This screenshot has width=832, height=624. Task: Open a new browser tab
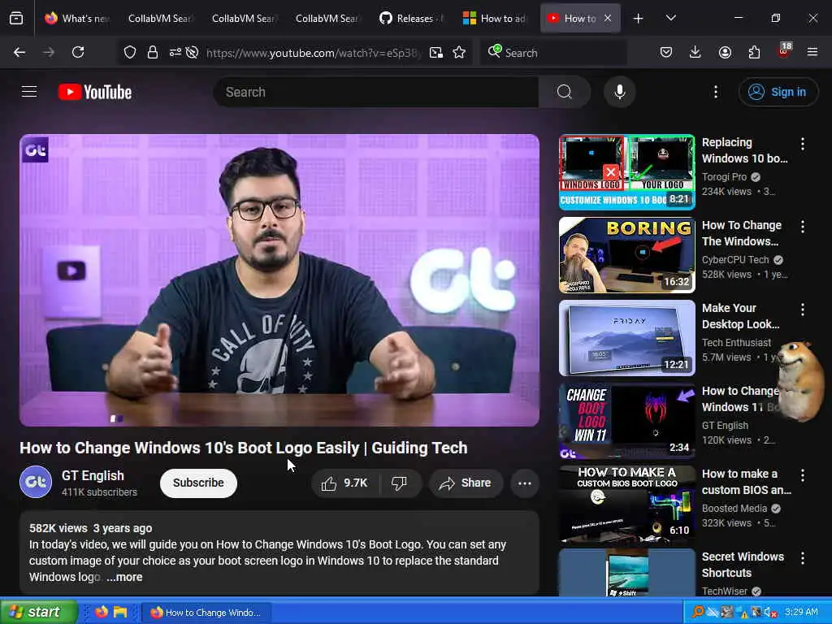(x=639, y=19)
